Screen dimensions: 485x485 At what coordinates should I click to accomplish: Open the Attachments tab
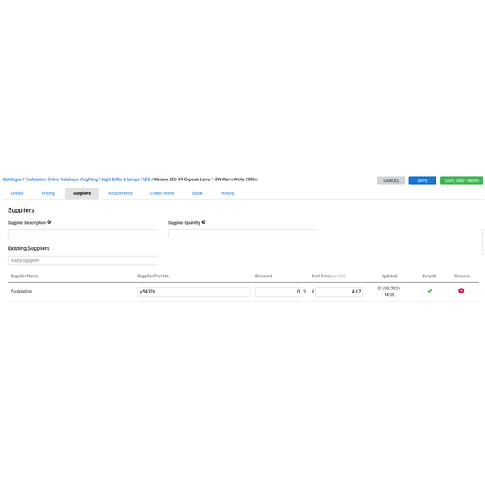point(120,193)
